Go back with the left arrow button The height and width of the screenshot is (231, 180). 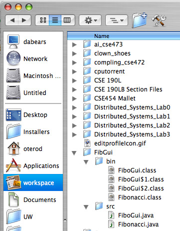click(x=12, y=20)
